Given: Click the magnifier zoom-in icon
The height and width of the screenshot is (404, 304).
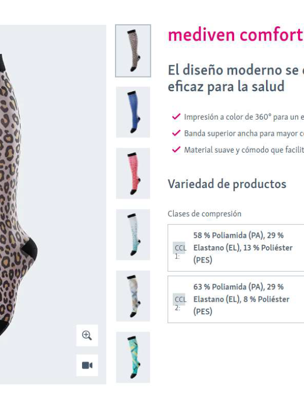Looking at the screenshot, I should coord(87,335).
